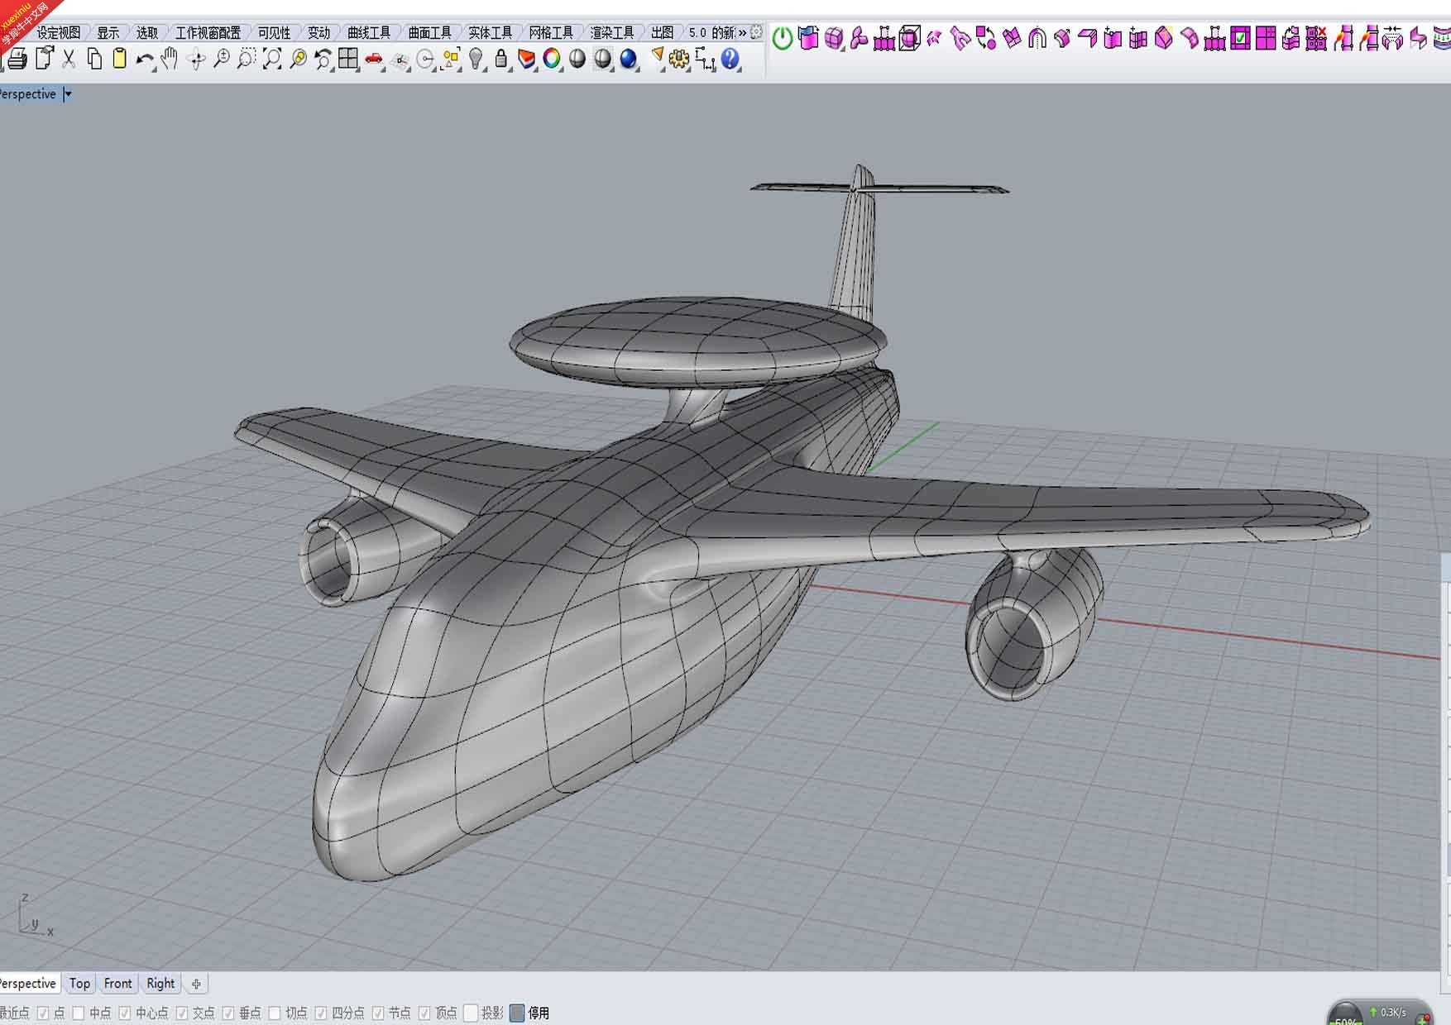
Task: Click the padlock Lock objects icon
Action: tap(501, 59)
